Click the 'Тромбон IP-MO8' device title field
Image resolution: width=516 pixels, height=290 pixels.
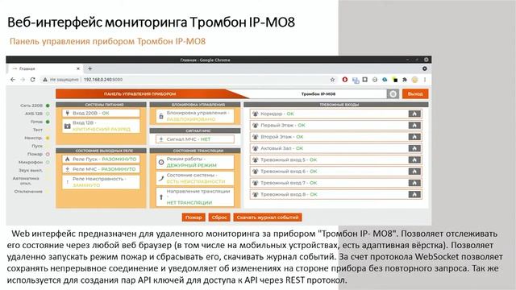click(x=318, y=94)
